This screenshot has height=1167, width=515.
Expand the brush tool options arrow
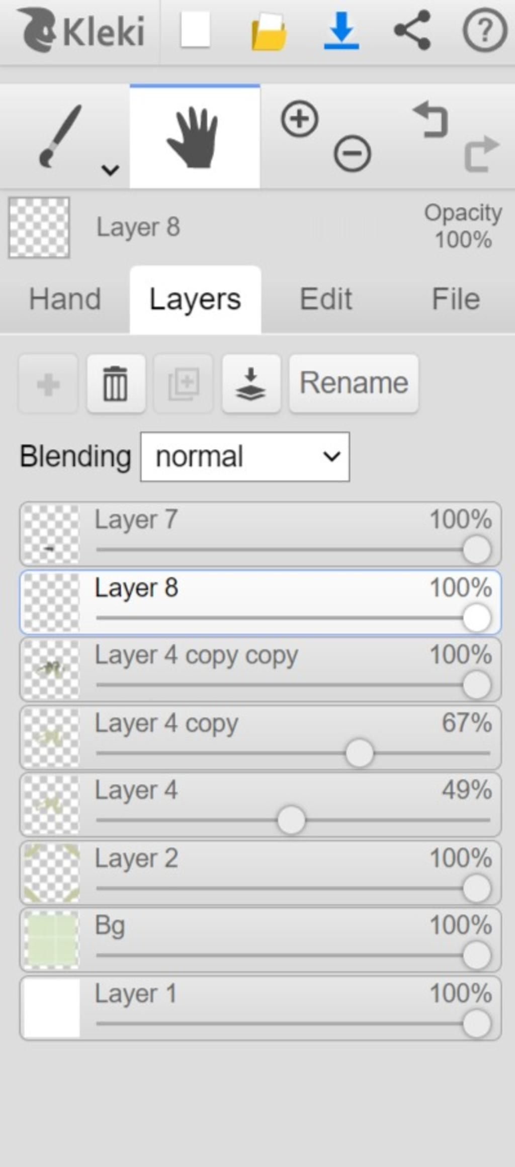tap(110, 170)
